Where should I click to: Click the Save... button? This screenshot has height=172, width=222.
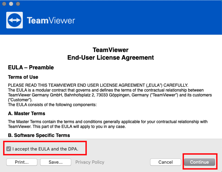56,162
